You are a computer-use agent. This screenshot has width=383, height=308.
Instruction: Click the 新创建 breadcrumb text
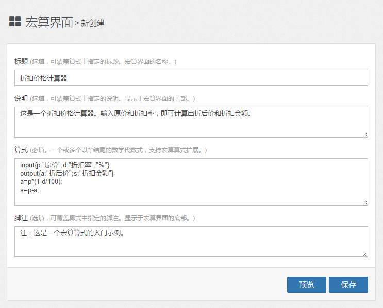coord(93,23)
